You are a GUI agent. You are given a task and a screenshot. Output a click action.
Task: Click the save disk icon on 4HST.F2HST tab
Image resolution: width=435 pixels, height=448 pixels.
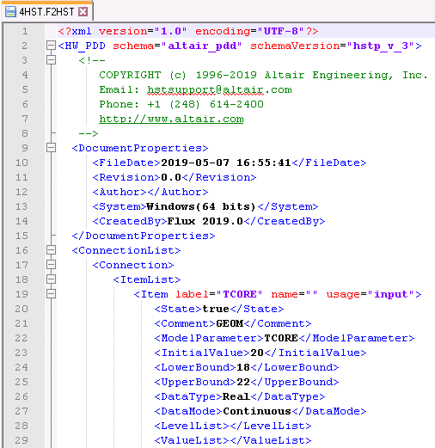pos(11,12)
